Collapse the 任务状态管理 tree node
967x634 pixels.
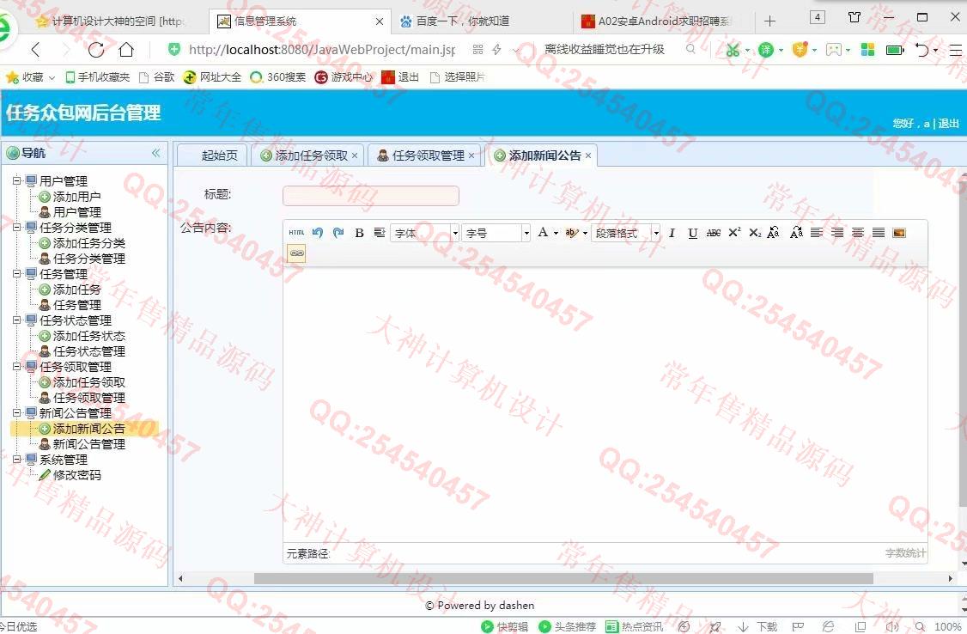tap(17, 320)
